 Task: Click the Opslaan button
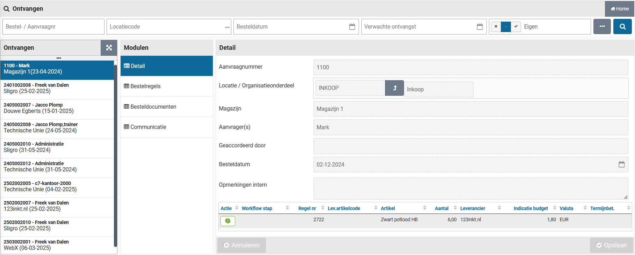611,245
